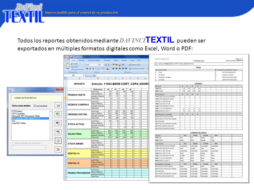This screenshot has height=190, width=254.
Task: Open the Pegar dropdown arrow
Action: 67,70
